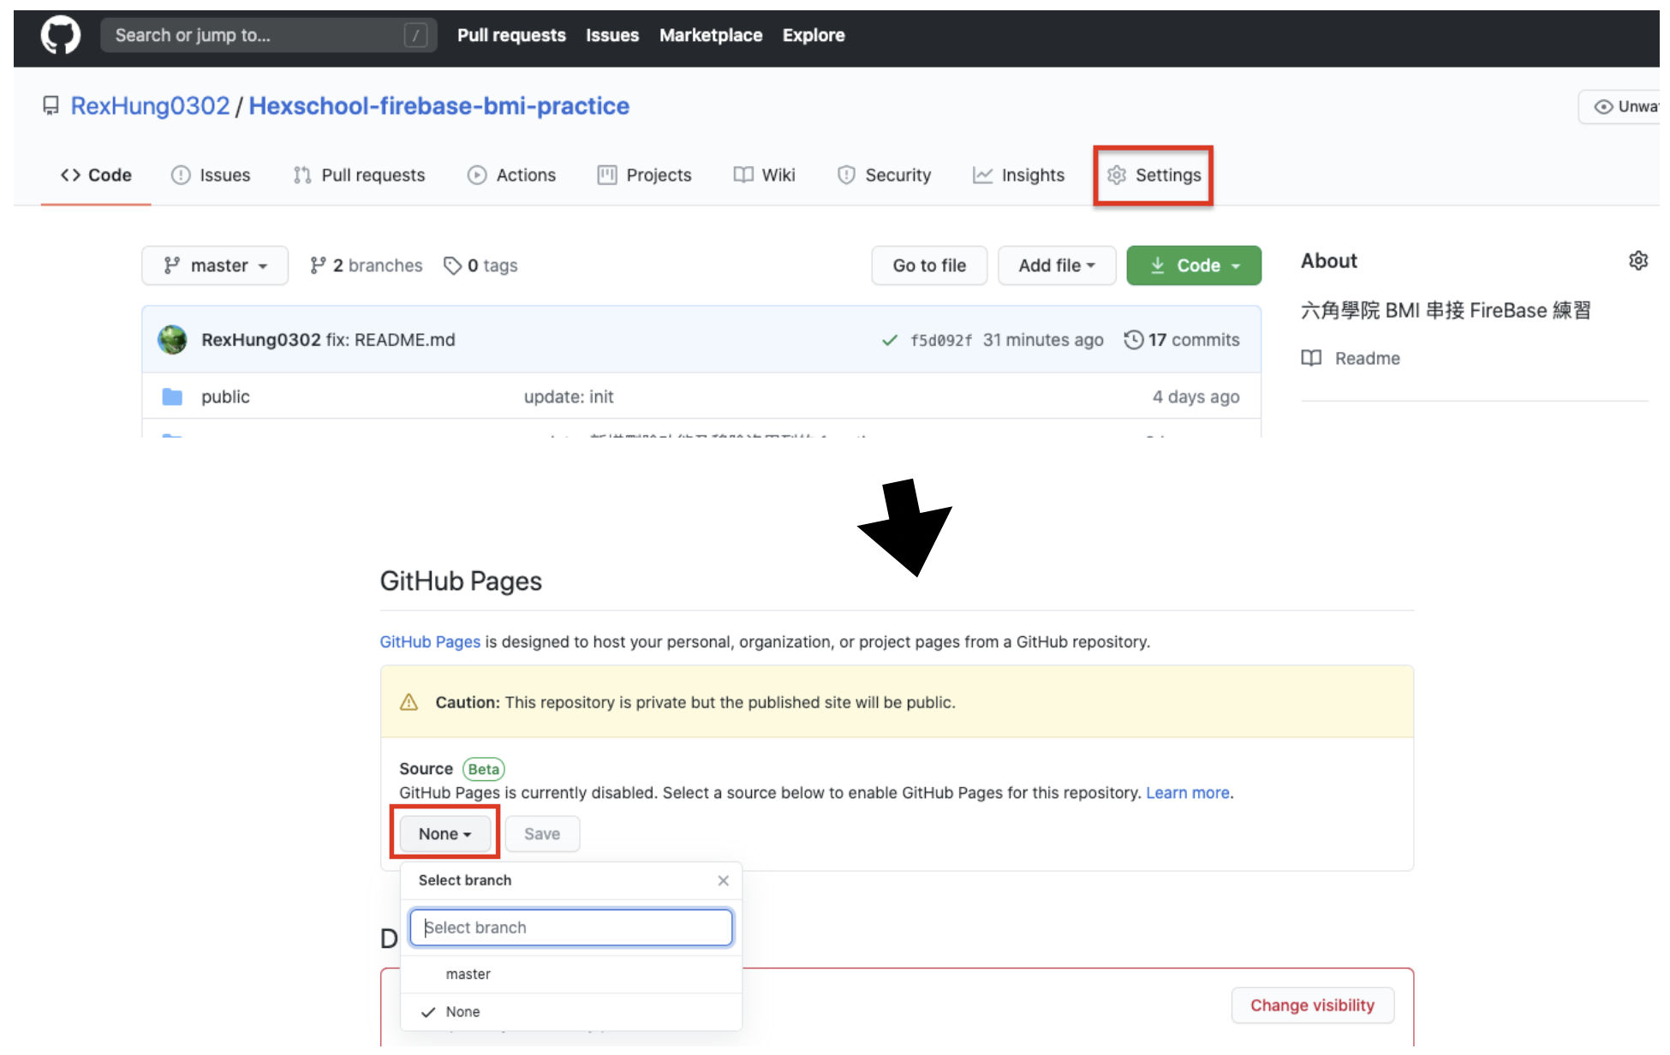The width and height of the screenshot is (1670, 1055).
Task: Open the master branch dropdown
Action: coord(215,265)
